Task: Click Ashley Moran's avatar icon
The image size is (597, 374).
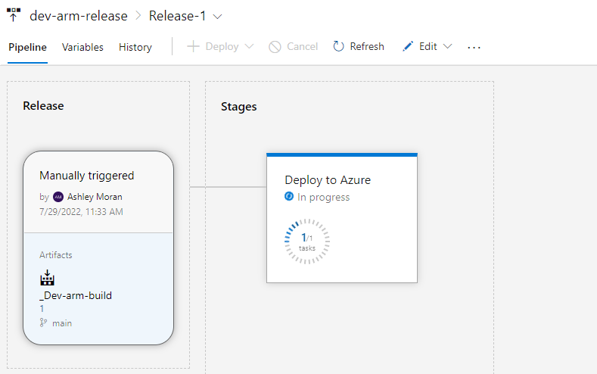Action: click(58, 197)
